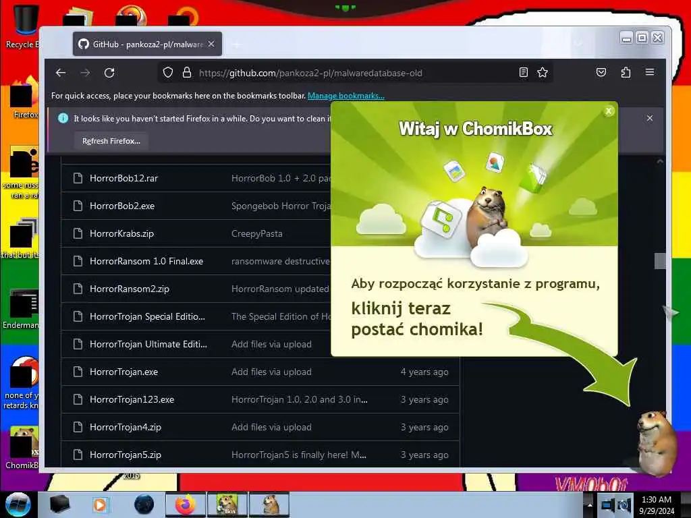Open the dark globe taskbar icon
691x518 pixels.
point(144,505)
